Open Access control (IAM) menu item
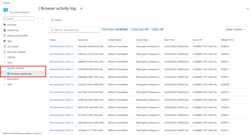Viewport: 251px width, 135px height. click(x=17, y=36)
